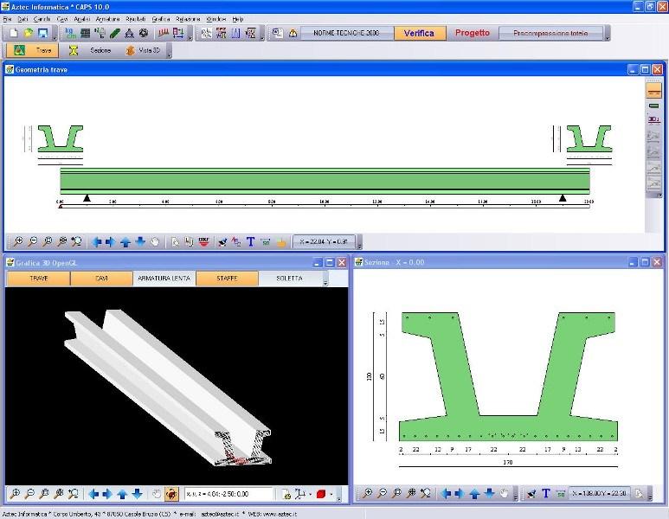The width and height of the screenshot is (669, 519).
Task: Pan left using blue arrow in Geometria trave toolbar
Action: [97, 242]
